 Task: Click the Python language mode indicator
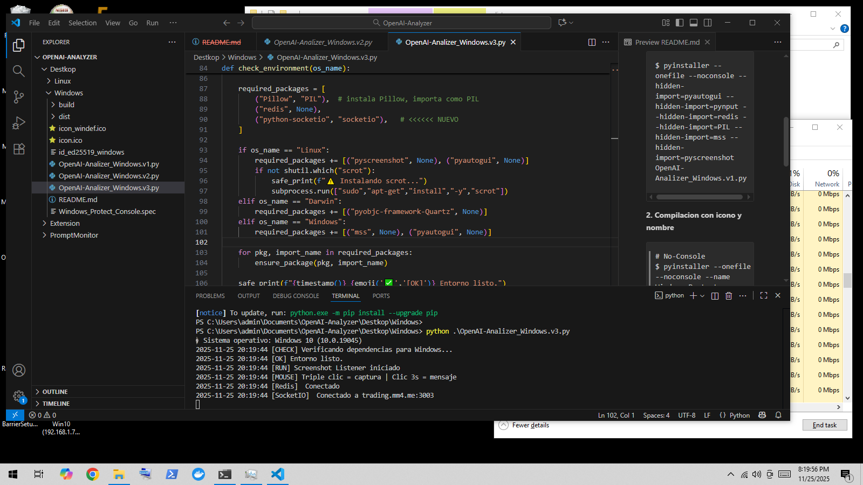coord(739,415)
